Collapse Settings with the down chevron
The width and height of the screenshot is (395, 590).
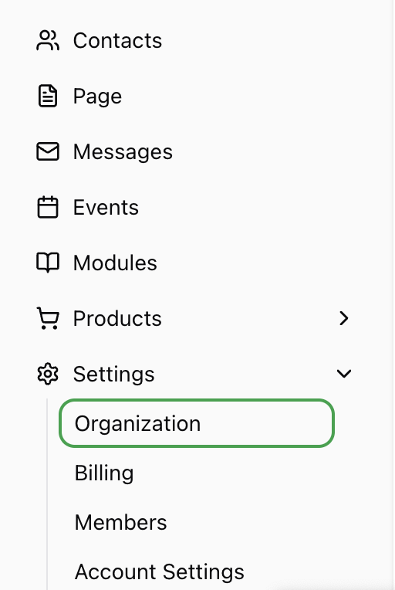(x=344, y=374)
